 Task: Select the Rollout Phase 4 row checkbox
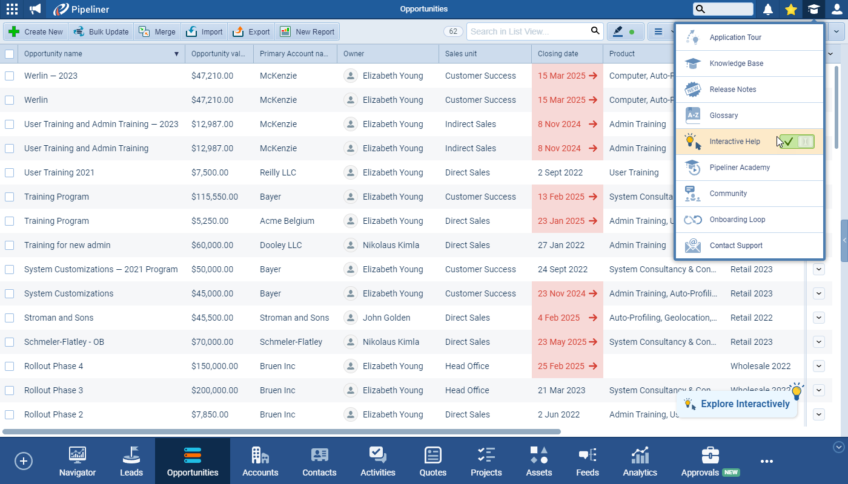click(x=10, y=366)
